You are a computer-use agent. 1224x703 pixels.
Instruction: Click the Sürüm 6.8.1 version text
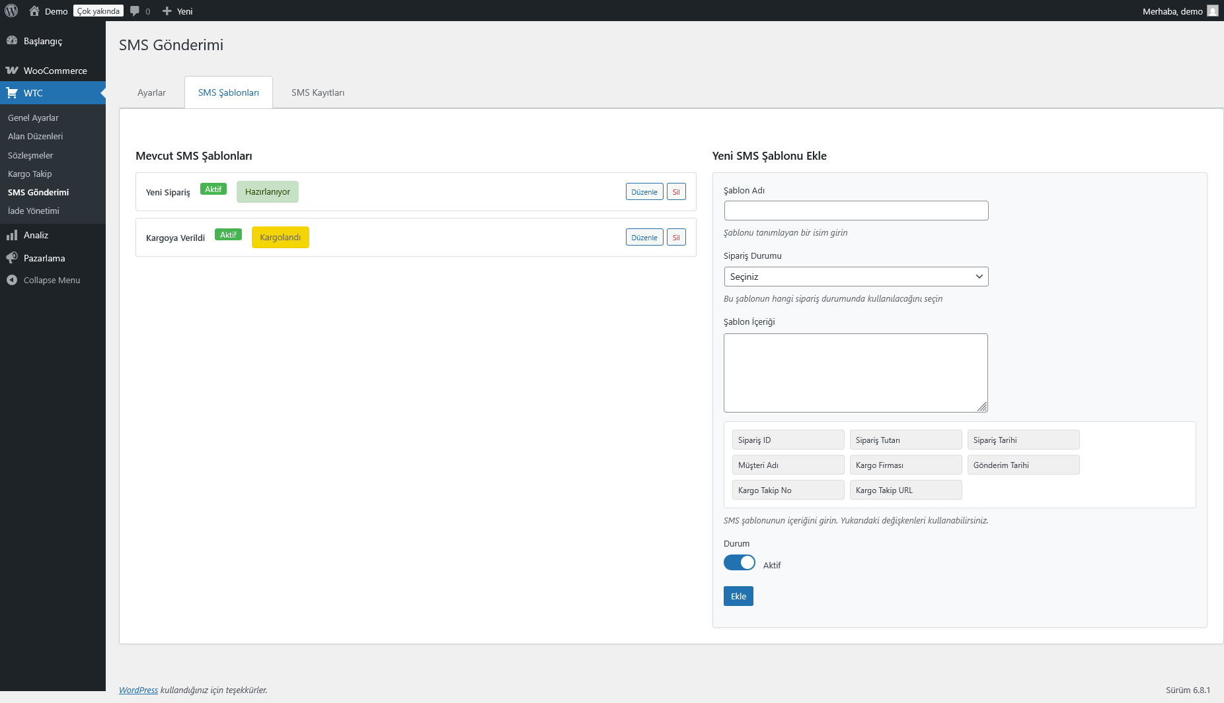pyautogui.click(x=1188, y=690)
